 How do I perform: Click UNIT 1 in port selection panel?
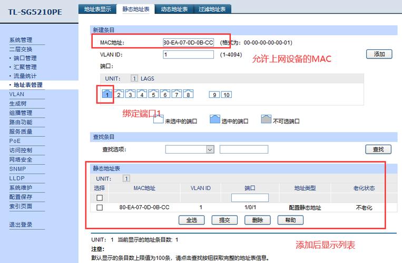[134, 78]
